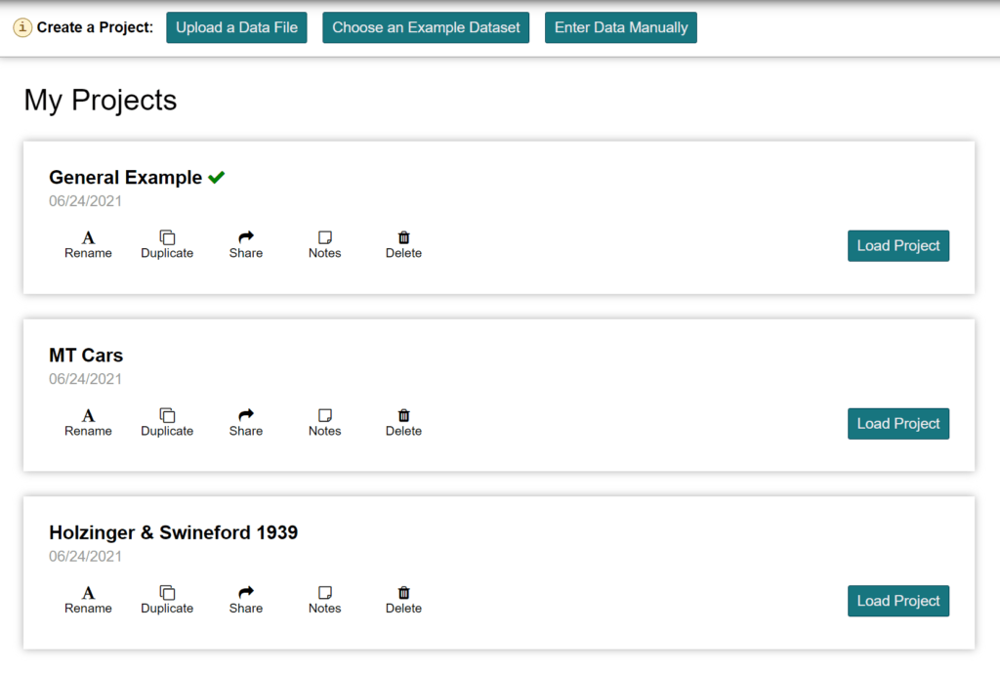Open Notes for the MT Cars project
This screenshot has width=1000, height=675.
(x=325, y=422)
